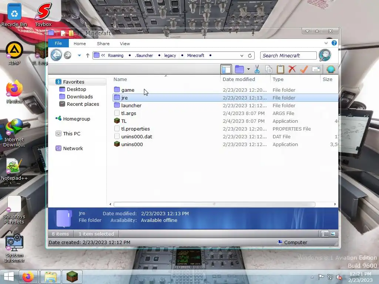Click the title bar new folder quick access icon

pos(71,33)
